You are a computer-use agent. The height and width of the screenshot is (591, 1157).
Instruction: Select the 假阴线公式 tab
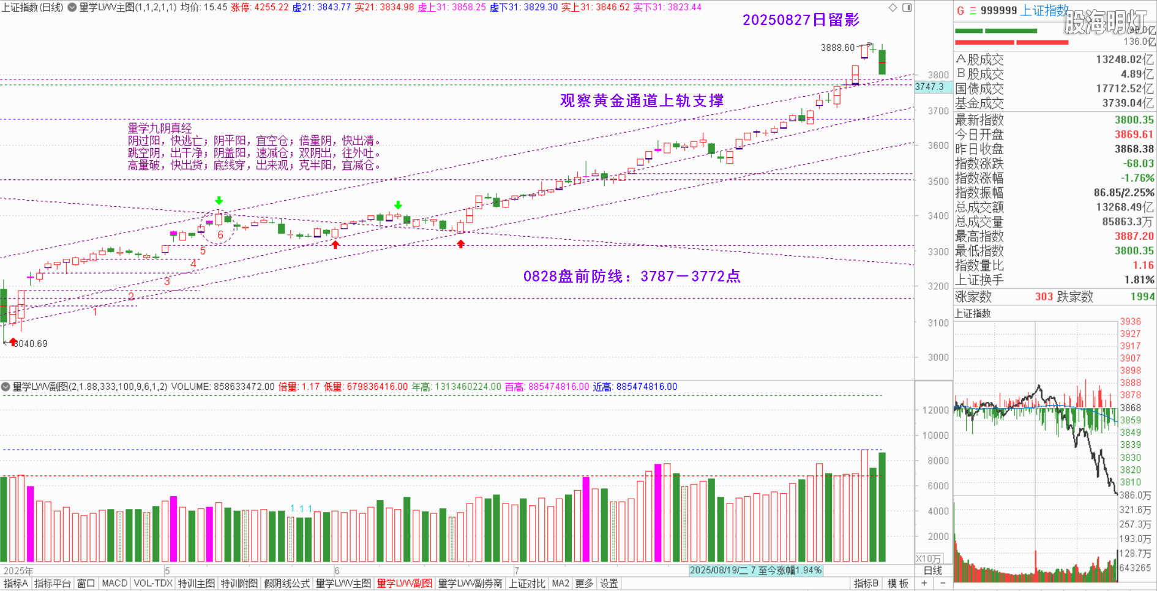[287, 584]
